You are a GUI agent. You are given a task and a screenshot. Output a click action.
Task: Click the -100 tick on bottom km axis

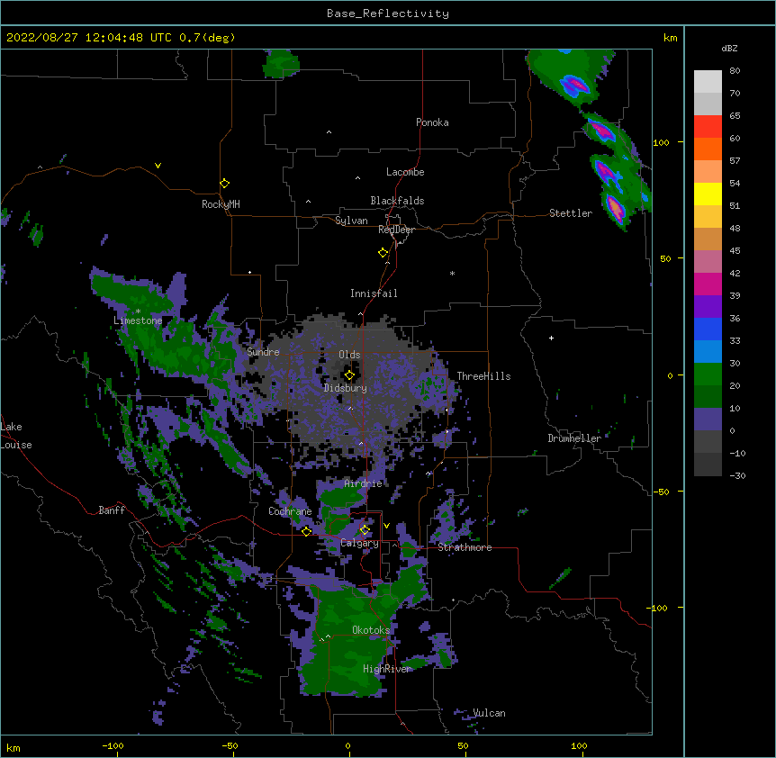pyautogui.click(x=113, y=745)
